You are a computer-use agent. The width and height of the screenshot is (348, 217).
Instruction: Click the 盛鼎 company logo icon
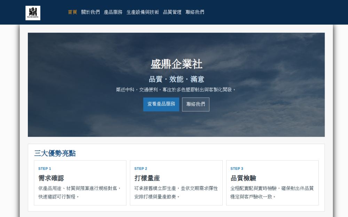click(33, 13)
